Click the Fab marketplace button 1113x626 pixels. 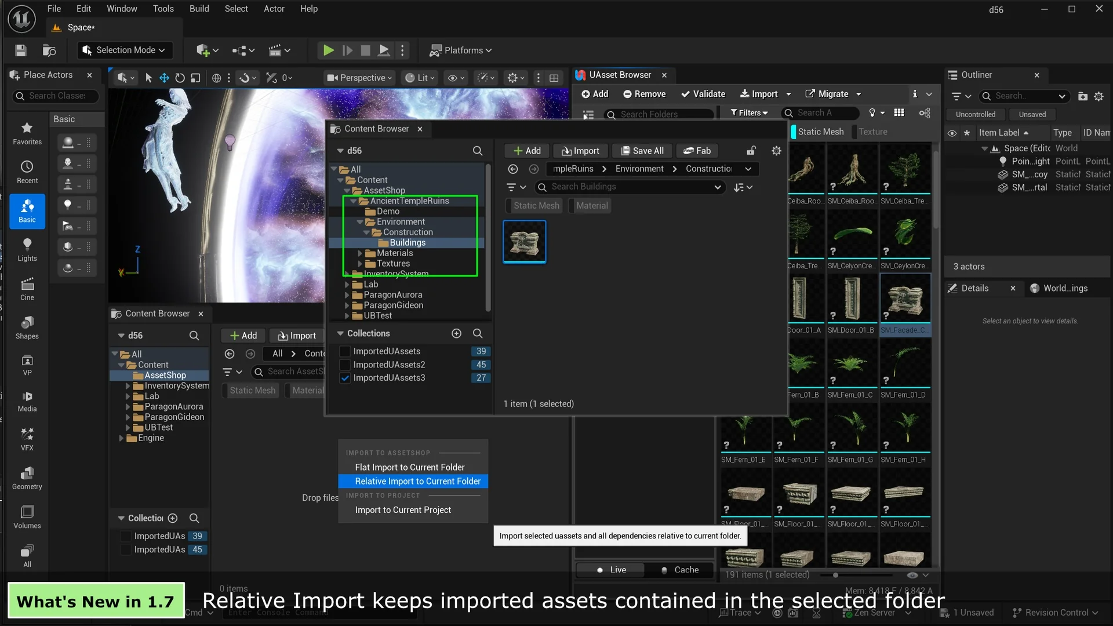697,151
